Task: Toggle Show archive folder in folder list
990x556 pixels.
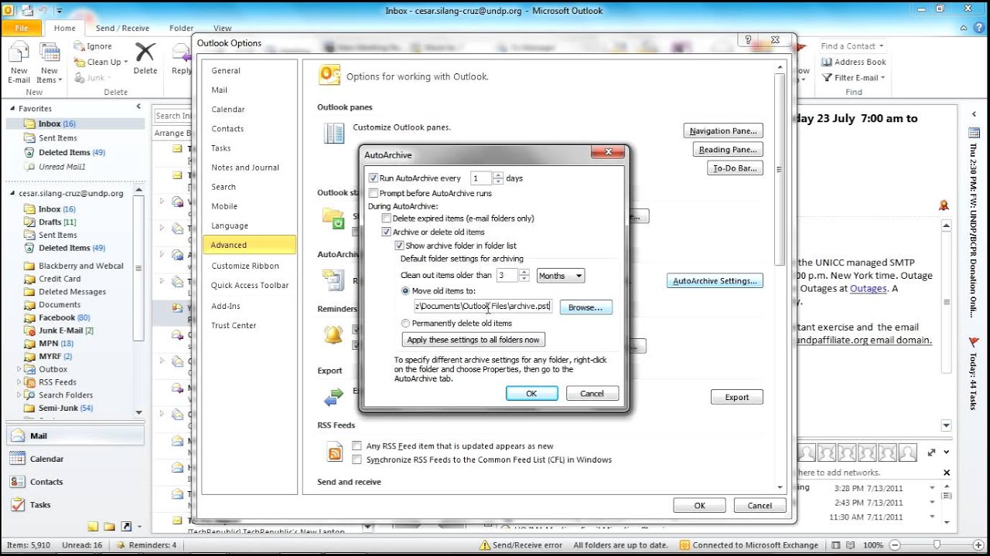Action: click(399, 246)
